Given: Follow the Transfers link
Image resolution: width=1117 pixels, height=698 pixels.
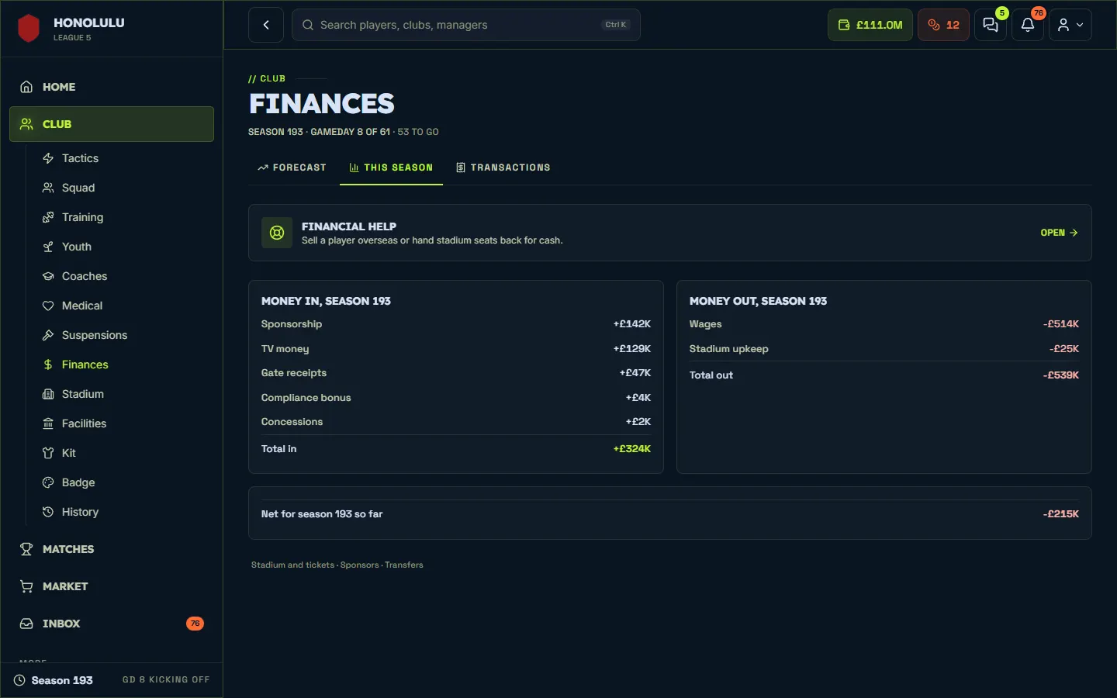Looking at the screenshot, I should (404, 565).
